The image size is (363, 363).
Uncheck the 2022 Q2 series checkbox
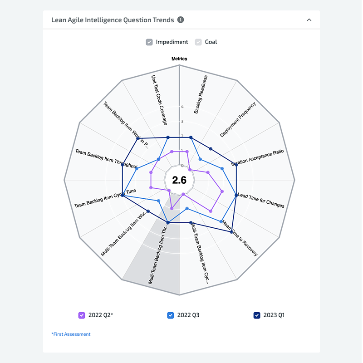click(x=82, y=315)
